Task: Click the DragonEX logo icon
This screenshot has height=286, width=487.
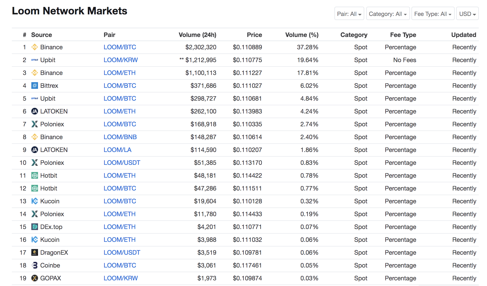Action: 35,252
